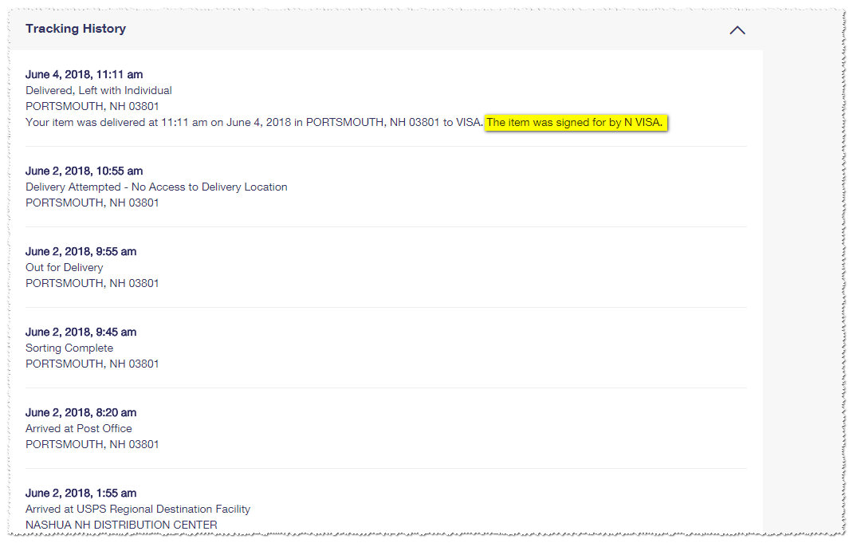
Task: Click PORTSMOUTH, NH 03801 under Sorting Complete
Action: coord(92,364)
